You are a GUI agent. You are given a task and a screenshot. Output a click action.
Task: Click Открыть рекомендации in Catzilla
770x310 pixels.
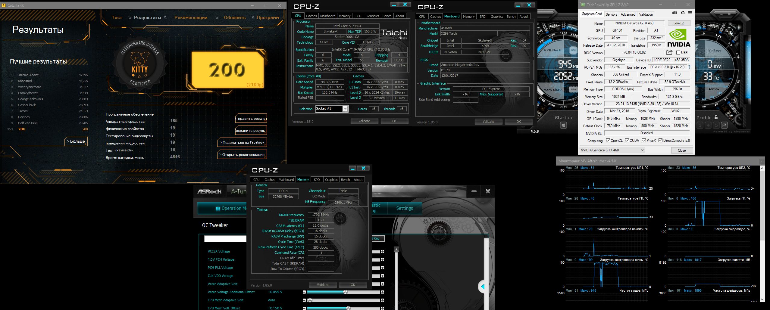pyautogui.click(x=242, y=154)
